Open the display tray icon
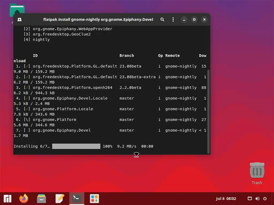 250,199
